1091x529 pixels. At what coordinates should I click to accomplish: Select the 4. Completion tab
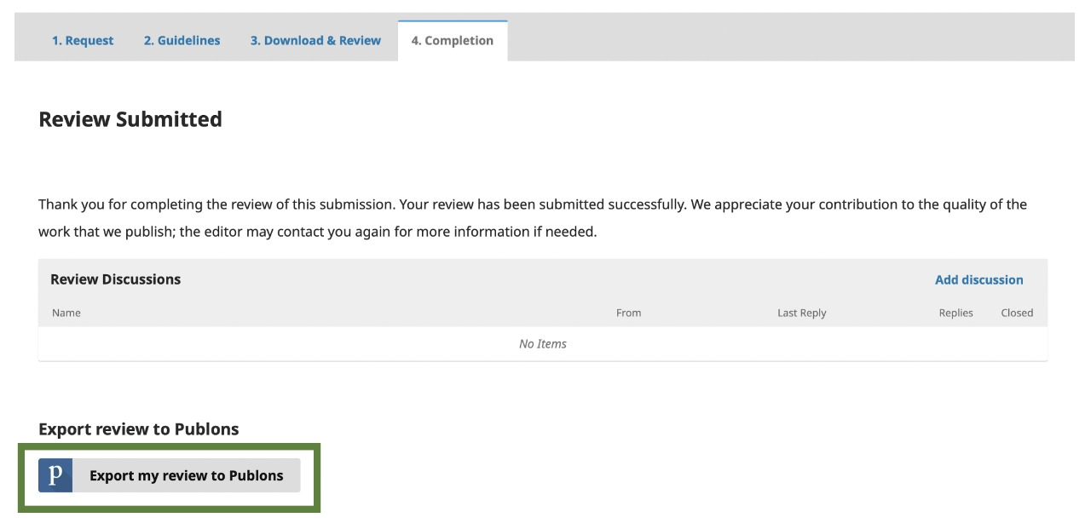tap(453, 40)
